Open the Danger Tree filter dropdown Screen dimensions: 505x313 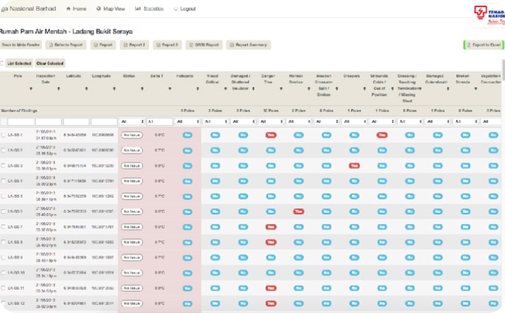point(271,121)
